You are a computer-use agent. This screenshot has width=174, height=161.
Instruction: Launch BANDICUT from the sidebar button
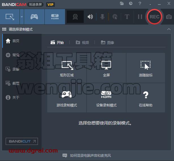tap(22, 141)
